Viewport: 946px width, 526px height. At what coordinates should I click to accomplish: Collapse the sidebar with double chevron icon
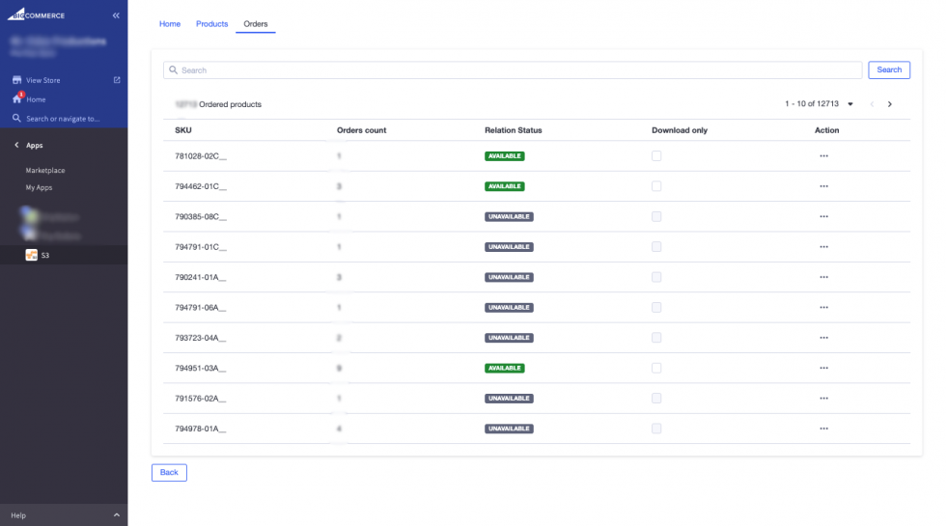pyautogui.click(x=116, y=15)
